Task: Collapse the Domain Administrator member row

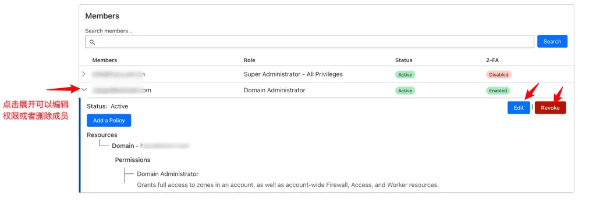Action: tap(84, 90)
